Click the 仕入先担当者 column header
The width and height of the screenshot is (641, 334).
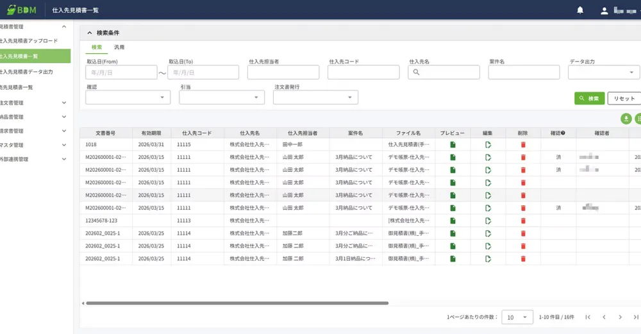[303, 133]
